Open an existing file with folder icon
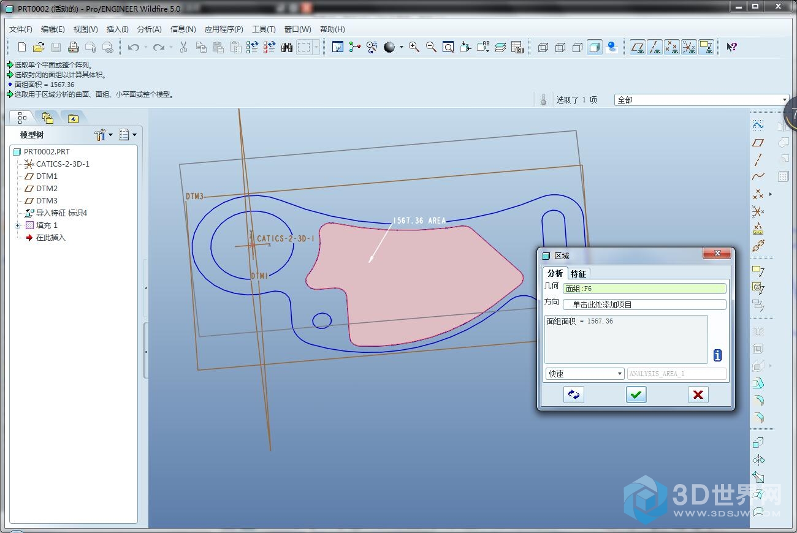The width and height of the screenshot is (797, 533). [x=39, y=47]
